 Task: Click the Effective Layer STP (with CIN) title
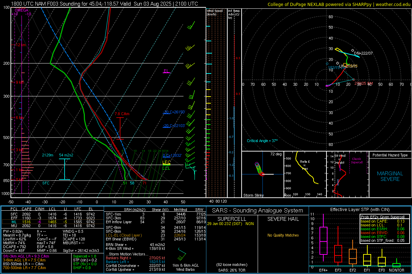[360, 210]
